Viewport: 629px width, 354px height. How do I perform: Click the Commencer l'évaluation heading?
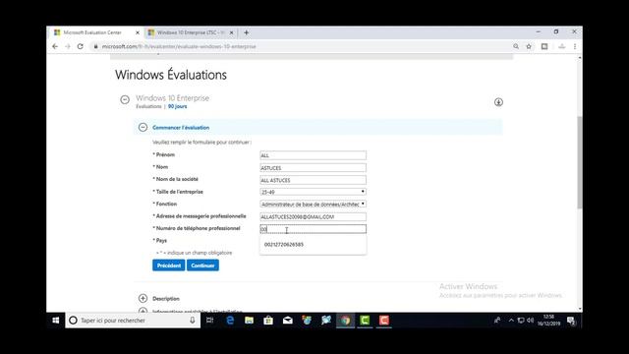[181, 127]
